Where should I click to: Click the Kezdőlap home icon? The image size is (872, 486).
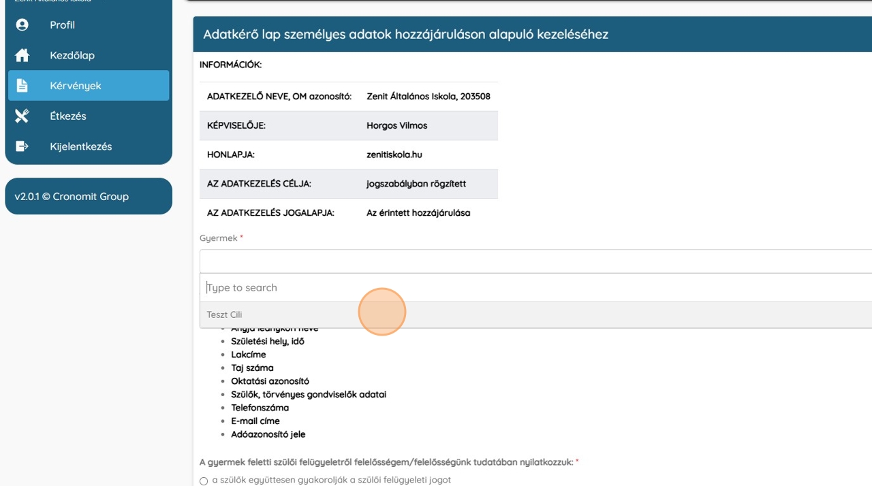click(22, 55)
